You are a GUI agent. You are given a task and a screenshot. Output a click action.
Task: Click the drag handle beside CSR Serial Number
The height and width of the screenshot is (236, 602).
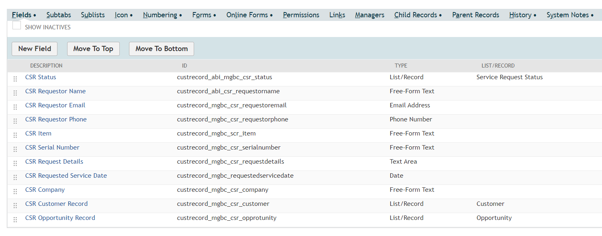point(15,149)
